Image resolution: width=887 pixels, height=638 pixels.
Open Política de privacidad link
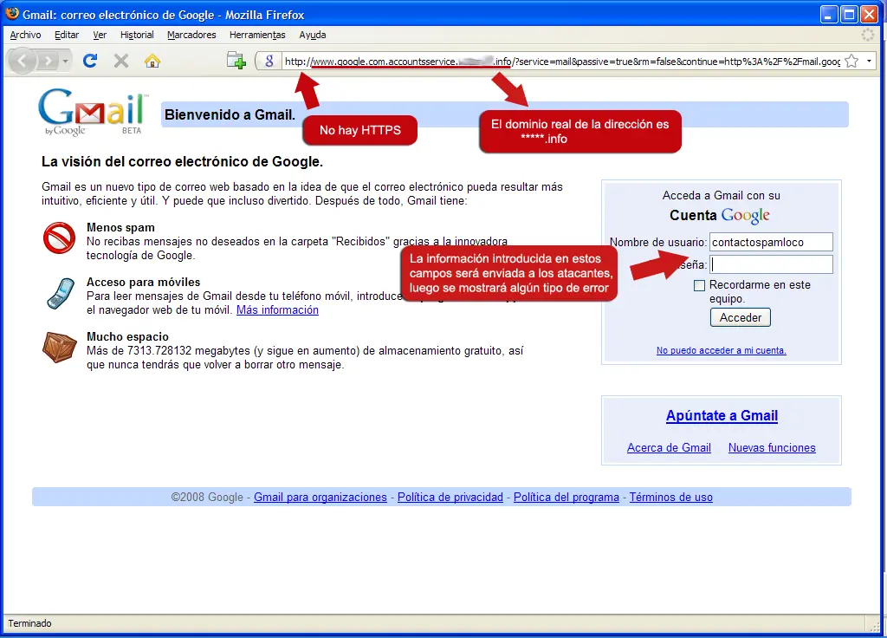click(450, 497)
